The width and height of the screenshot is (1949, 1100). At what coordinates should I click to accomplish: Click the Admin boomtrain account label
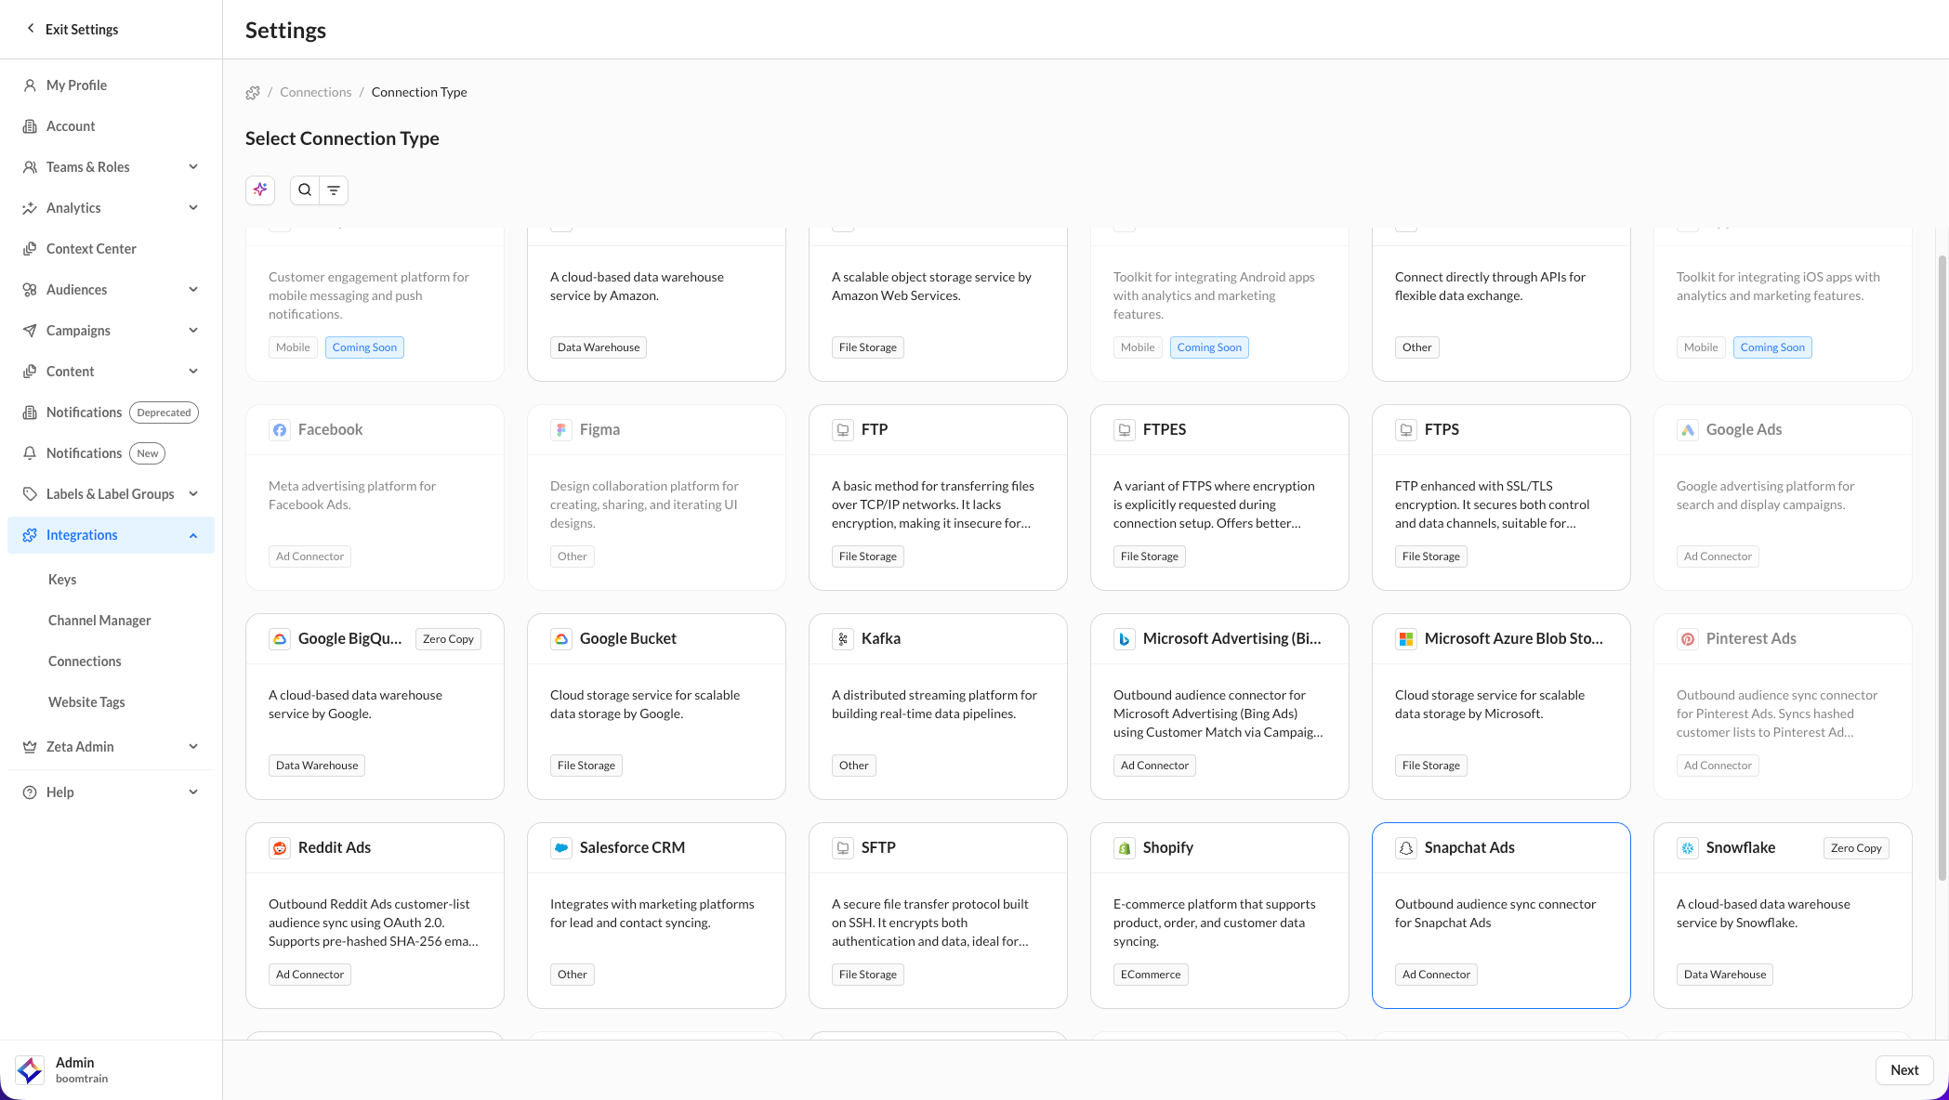click(x=82, y=1069)
